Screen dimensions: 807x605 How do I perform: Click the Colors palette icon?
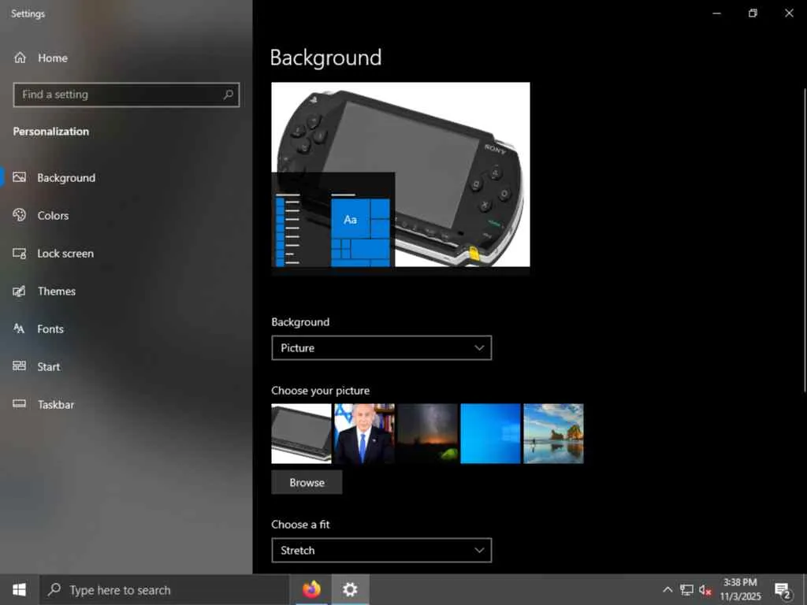tap(19, 215)
